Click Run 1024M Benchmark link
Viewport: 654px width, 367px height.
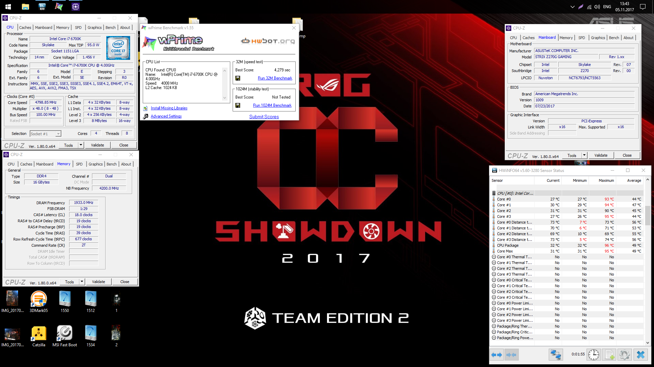click(x=272, y=105)
